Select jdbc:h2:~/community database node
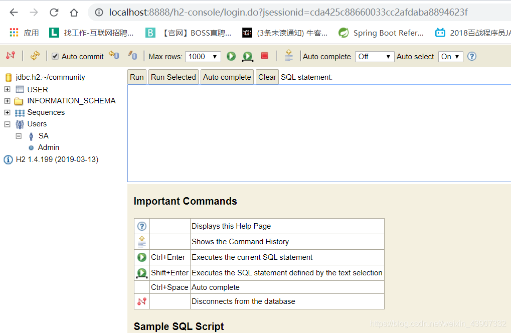 [x=50, y=77]
